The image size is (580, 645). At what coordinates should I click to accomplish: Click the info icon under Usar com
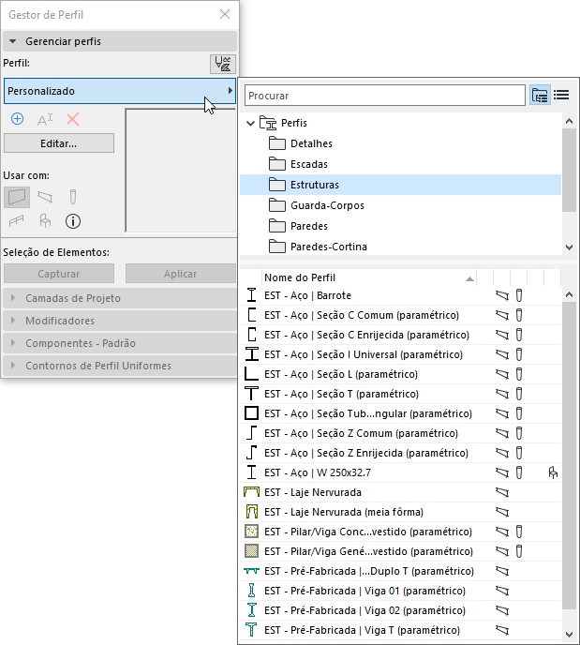coord(73,221)
